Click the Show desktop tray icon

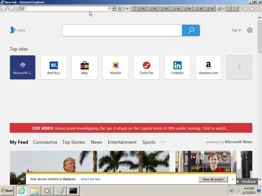259,190
